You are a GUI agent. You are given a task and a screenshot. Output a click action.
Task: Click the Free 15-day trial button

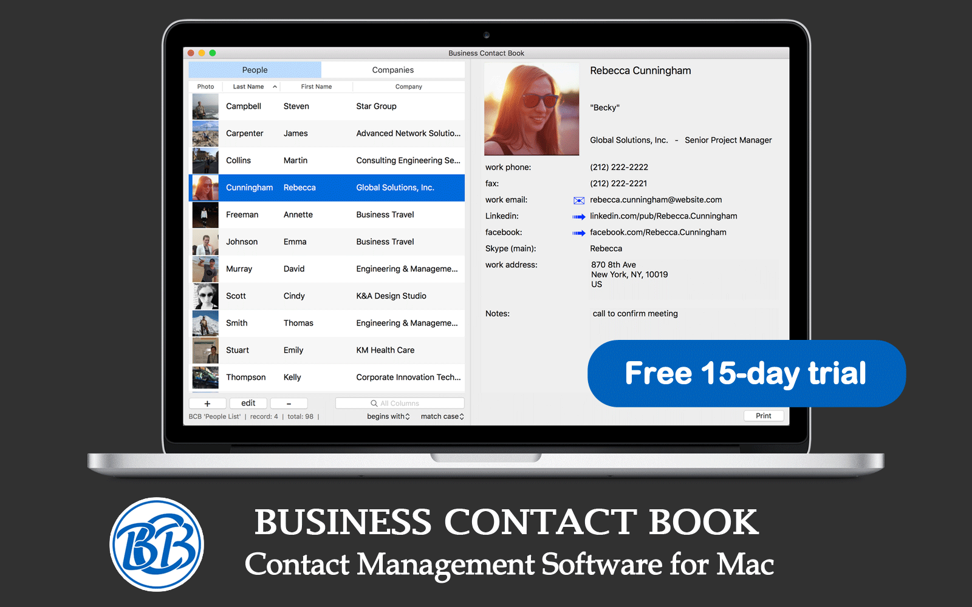pyautogui.click(x=747, y=373)
